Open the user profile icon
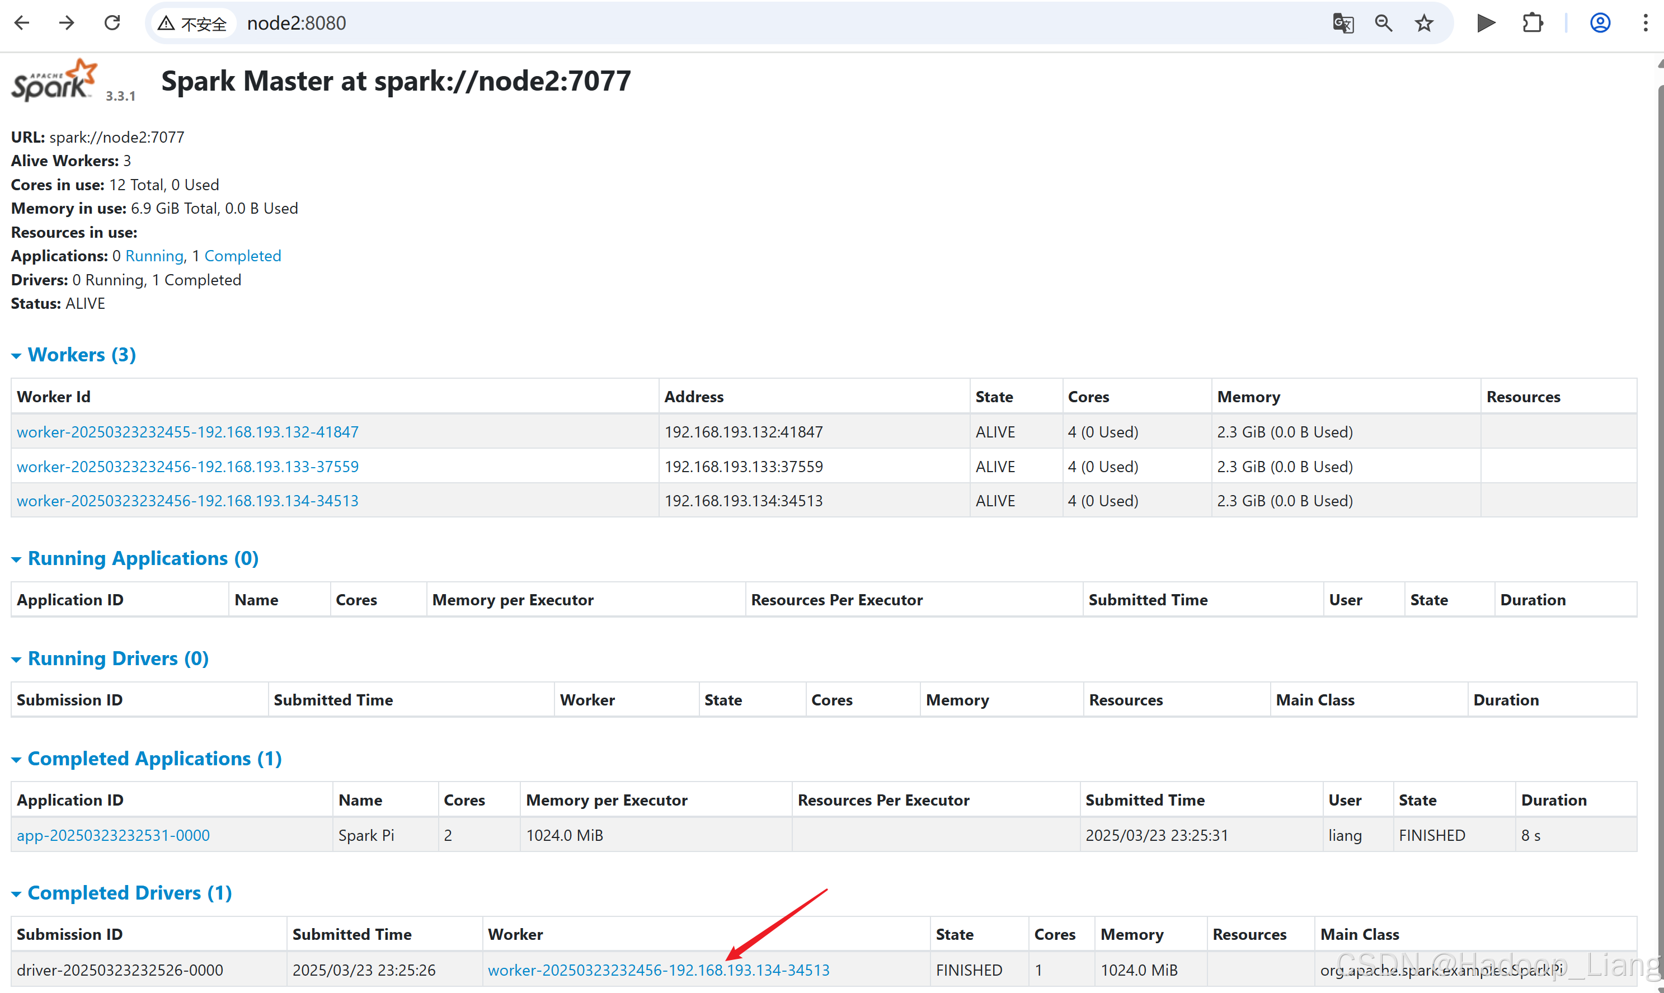The image size is (1664, 993). pos(1600,23)
